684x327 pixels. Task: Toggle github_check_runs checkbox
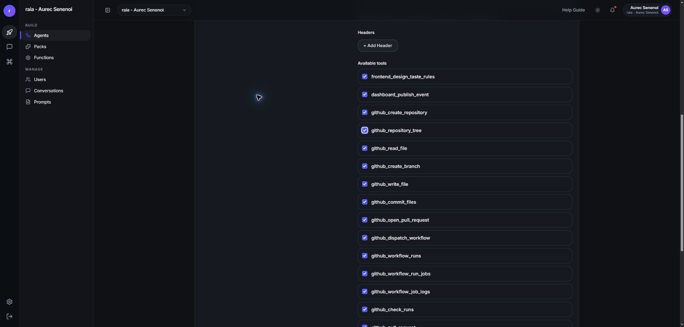[365, 310]
